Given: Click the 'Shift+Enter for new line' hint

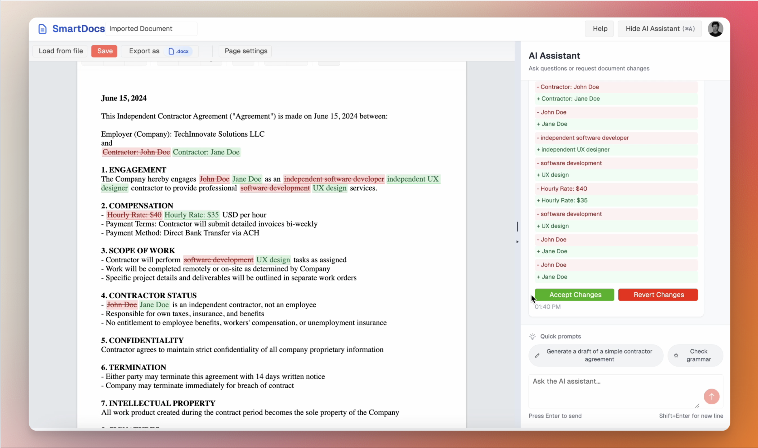Looking at the screenshot, I should click(x=691, y=416).
